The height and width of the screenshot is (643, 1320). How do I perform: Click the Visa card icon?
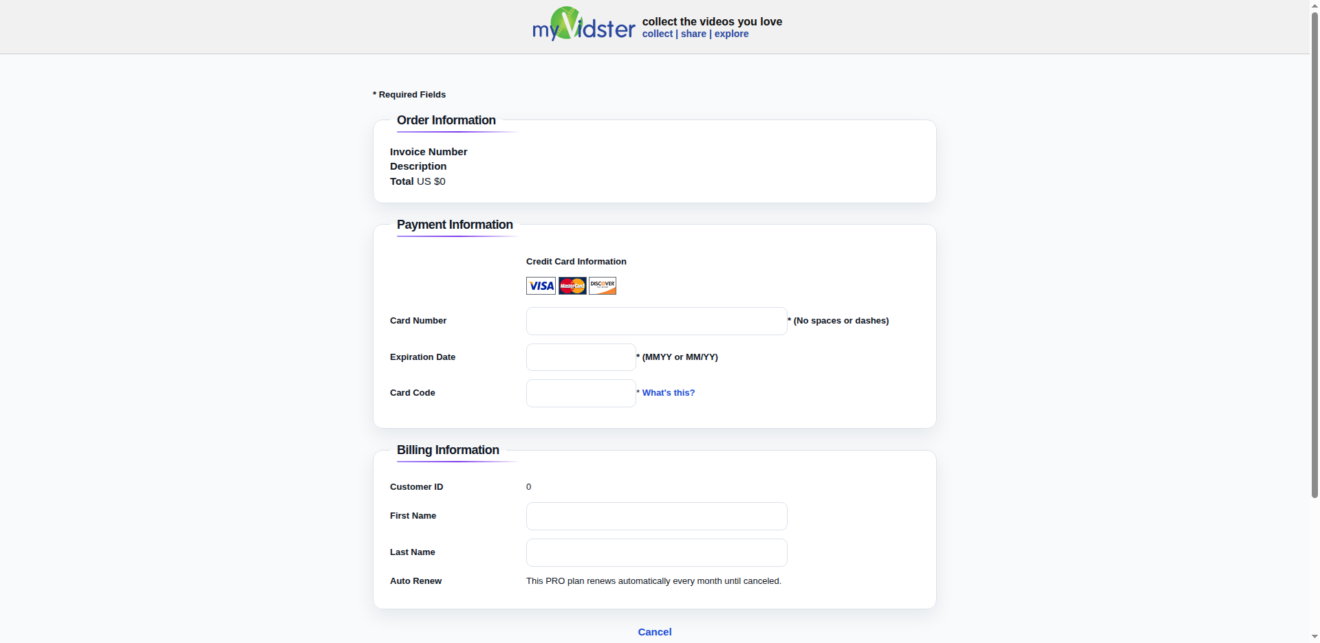[541, 286]
